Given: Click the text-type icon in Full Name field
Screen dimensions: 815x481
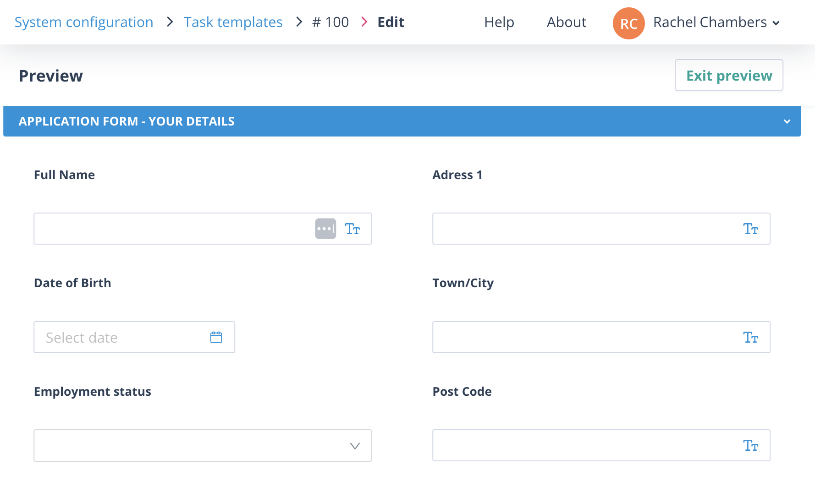Looking at the screenshot, I should coord(352,229).
